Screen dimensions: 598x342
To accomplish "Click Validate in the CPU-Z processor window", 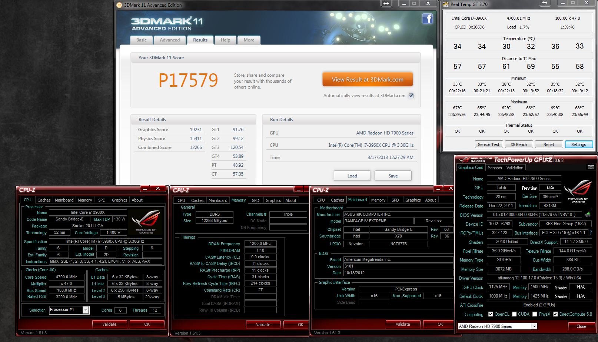I will [109, 324].
